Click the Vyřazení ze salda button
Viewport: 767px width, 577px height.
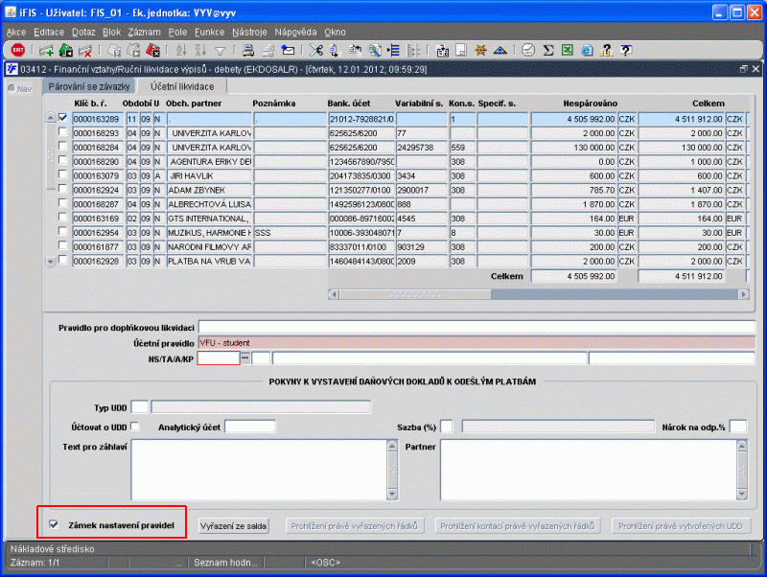point(233,525)
